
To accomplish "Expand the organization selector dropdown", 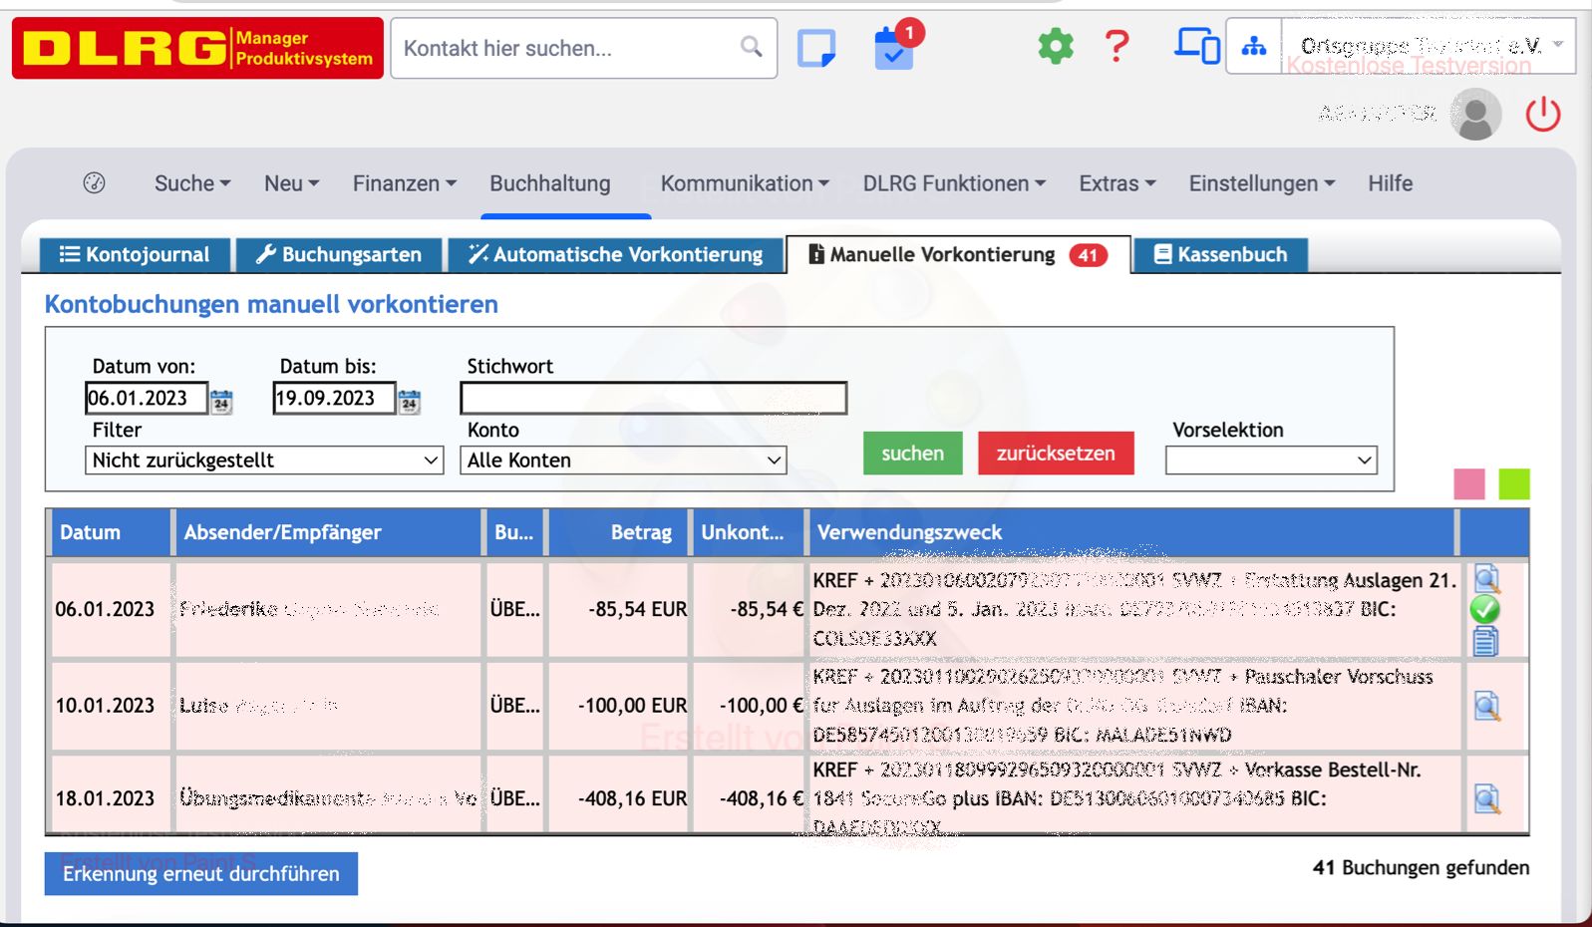I will click(1557, 45).
